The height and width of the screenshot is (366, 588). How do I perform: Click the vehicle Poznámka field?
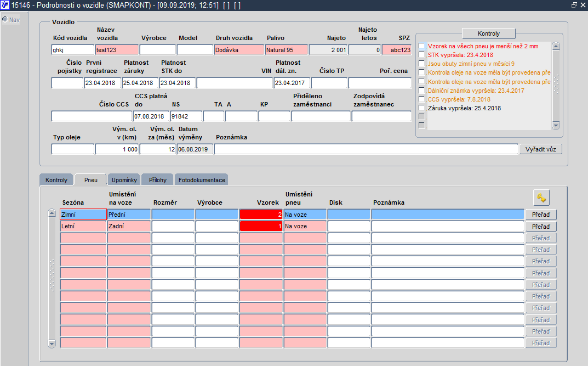[366, 149]
